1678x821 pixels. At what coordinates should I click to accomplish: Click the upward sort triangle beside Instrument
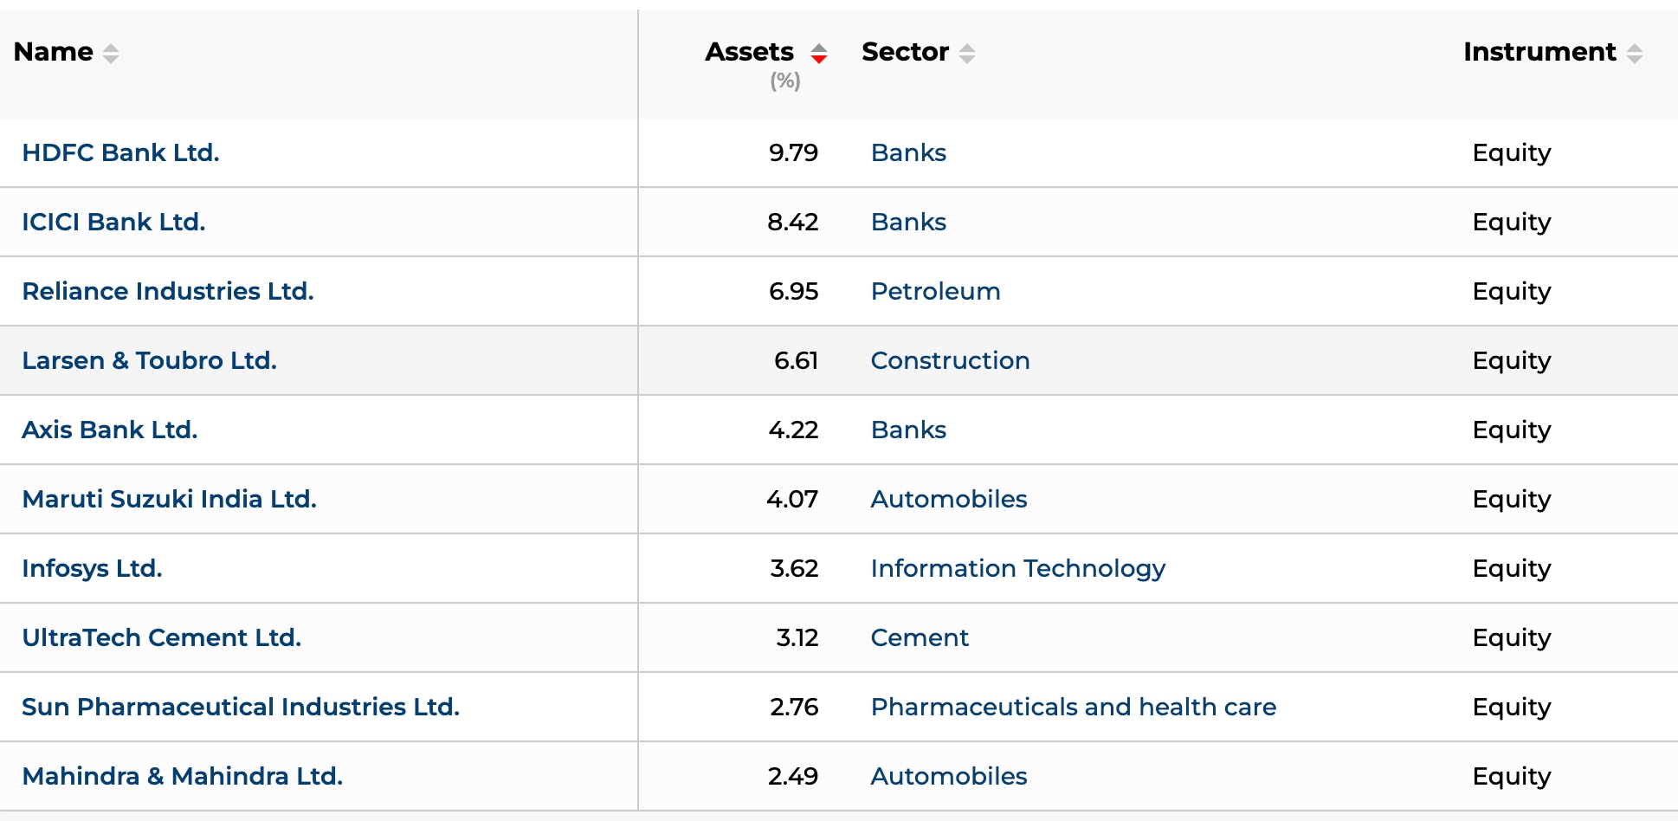point(1635,48)
